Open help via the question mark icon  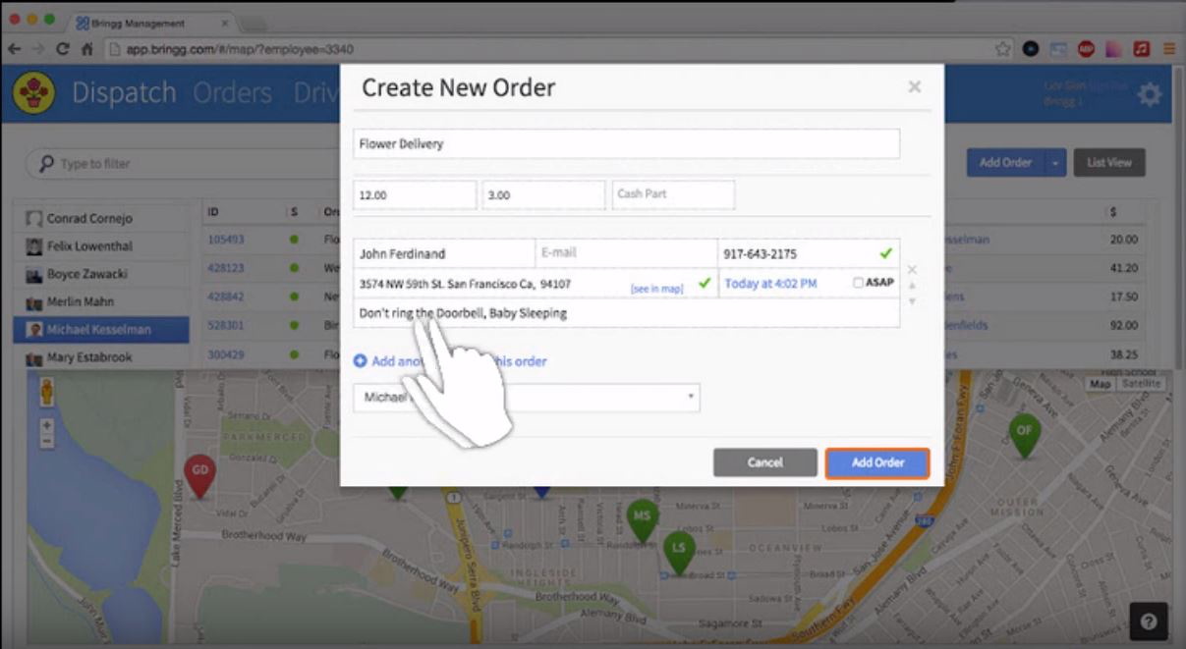click(x=1149, y=621)
